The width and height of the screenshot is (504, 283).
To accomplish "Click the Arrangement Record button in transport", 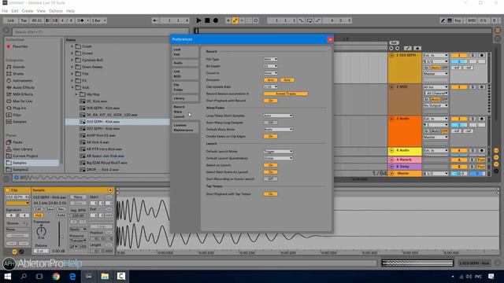I will (216, 20).
